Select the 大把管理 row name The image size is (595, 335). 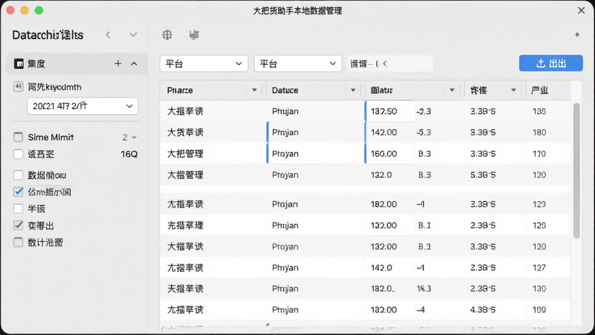(x=185, y=154)
